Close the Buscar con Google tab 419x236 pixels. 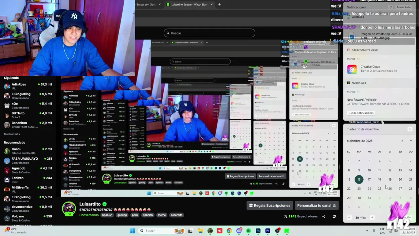160,5
